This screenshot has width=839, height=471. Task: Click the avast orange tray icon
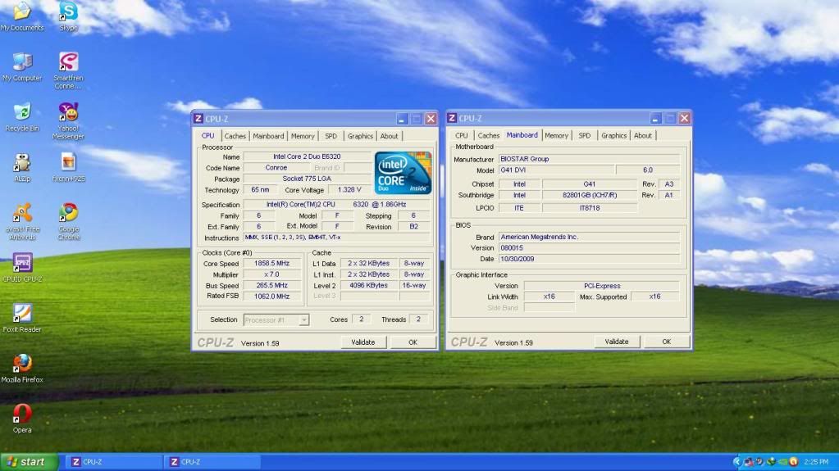(x=794, y=462)
